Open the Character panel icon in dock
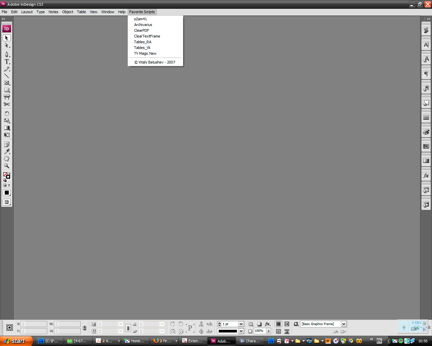Screen dimensions: 432x346 coord(426,45)
